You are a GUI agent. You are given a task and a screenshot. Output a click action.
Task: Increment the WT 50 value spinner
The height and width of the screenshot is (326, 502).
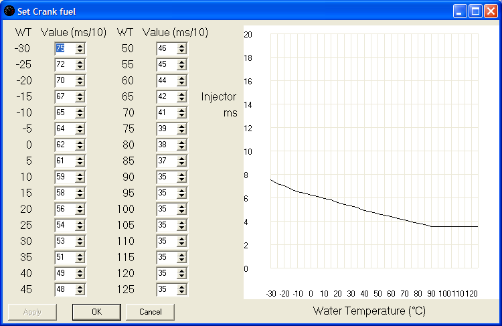point(182,46)
